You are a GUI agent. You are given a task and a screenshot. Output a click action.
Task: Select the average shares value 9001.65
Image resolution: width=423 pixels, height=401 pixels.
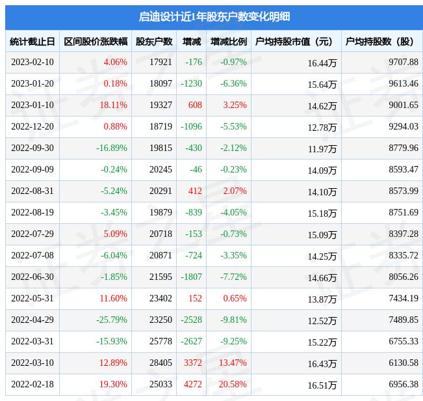(x=404, y=105)
